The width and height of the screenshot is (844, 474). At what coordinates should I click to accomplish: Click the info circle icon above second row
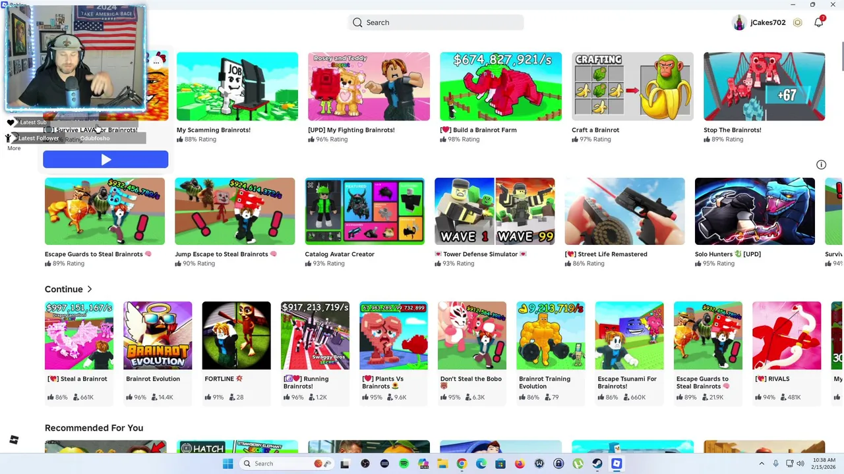[821, 165]
